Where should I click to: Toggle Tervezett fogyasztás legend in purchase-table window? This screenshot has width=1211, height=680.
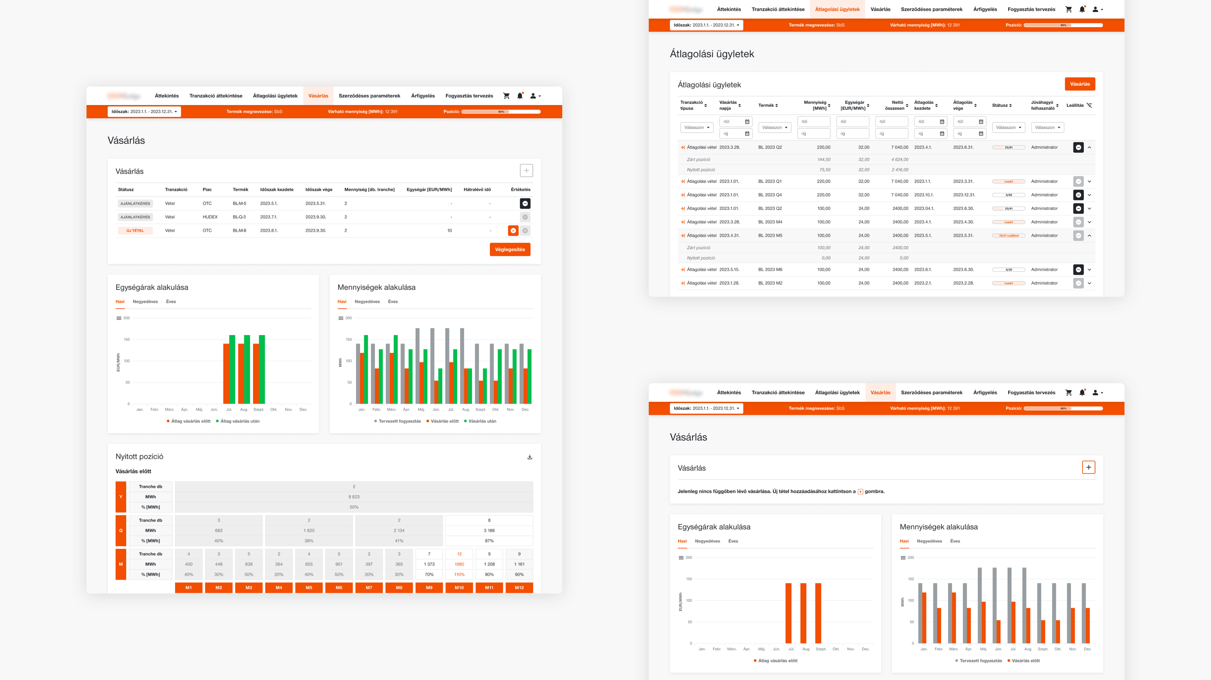pos(397,421)
